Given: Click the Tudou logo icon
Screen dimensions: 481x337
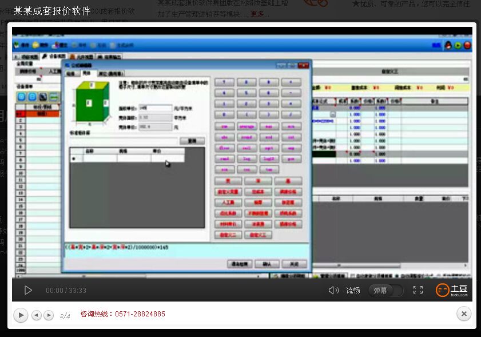Looking at the screenshot, I should [x=452, y=290].
